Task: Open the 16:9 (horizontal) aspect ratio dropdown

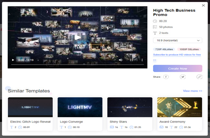Action: click(177, 40)
